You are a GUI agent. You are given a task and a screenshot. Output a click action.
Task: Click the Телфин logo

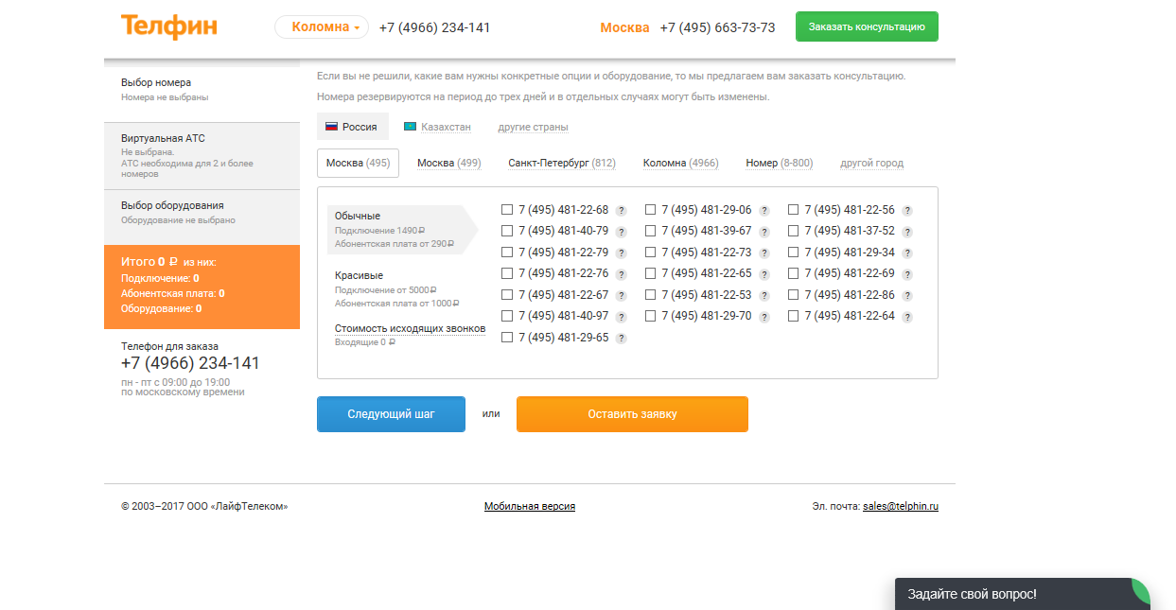(168, 26)
